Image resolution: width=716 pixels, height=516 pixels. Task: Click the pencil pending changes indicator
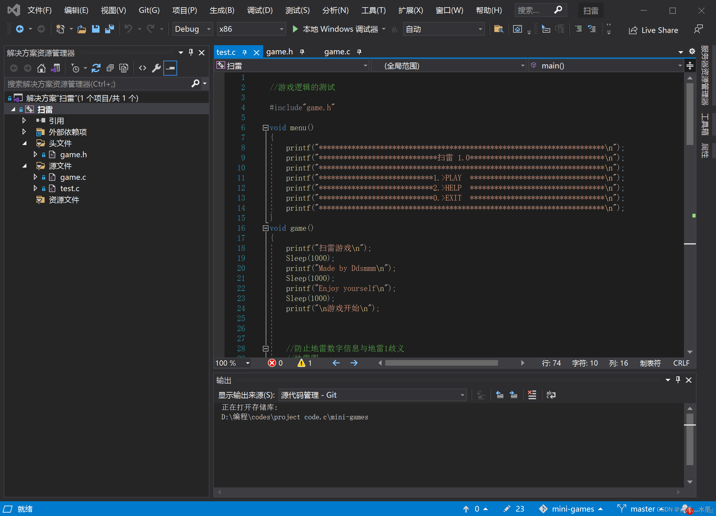click(514, 509)
